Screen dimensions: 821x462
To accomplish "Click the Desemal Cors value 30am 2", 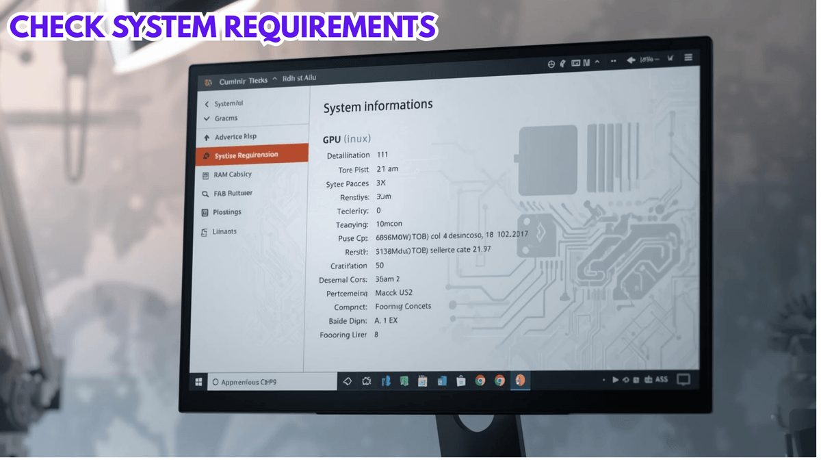I will pos(387,279).
